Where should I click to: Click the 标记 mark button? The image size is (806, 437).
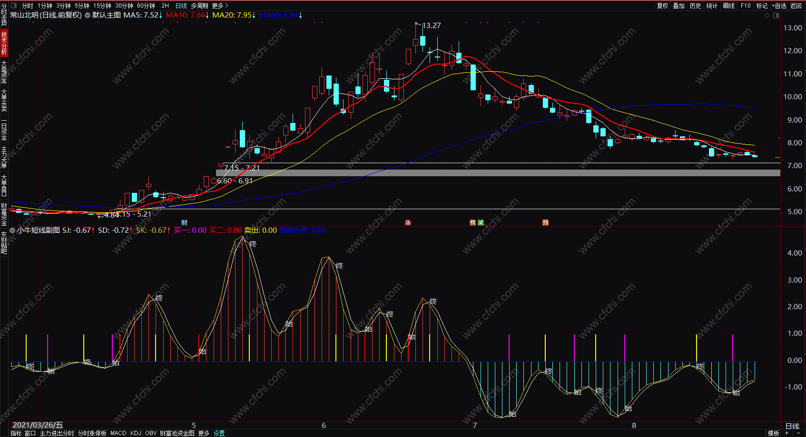tap(762, 6)
